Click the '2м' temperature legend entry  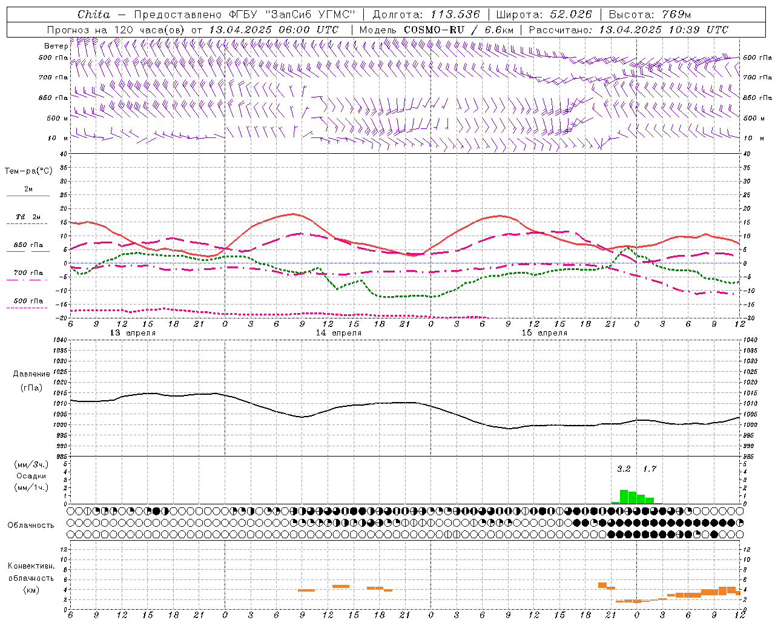coord(28,190)
